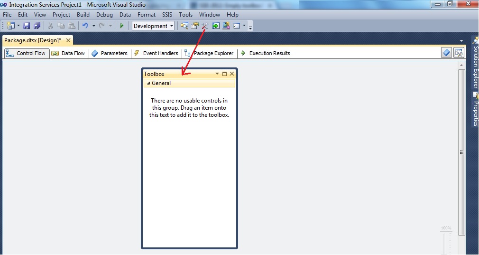This screenshot has height=255, width=479.
Task: Click the blue Variables icon in designer
Action: point(446,53)
